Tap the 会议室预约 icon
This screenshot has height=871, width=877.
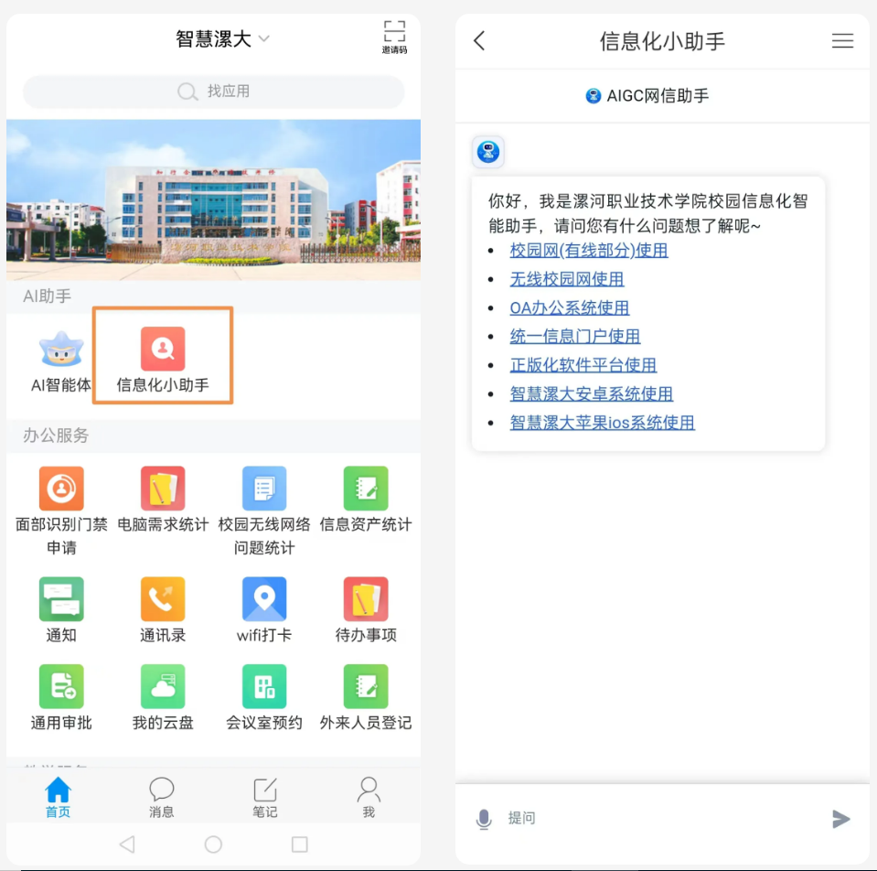click(x=264, y=687)
